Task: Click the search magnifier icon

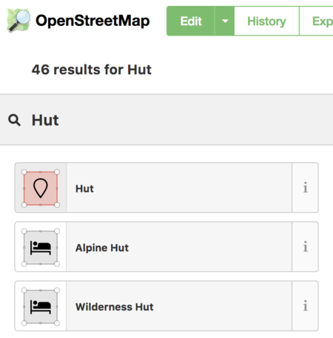Action: click(x=14, y=121)
